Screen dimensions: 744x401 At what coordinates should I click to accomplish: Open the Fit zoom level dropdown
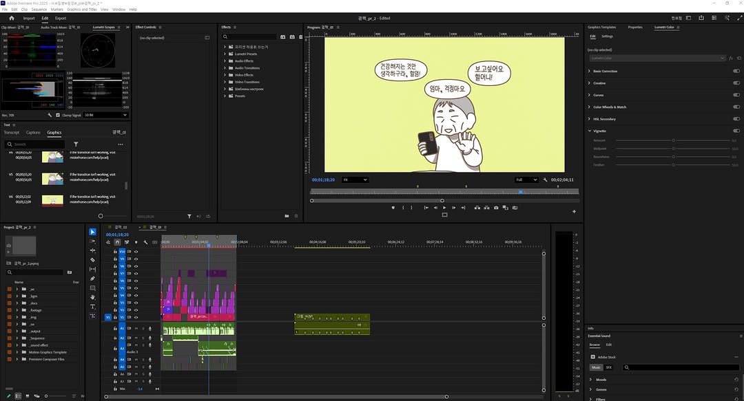pos(355,180)
